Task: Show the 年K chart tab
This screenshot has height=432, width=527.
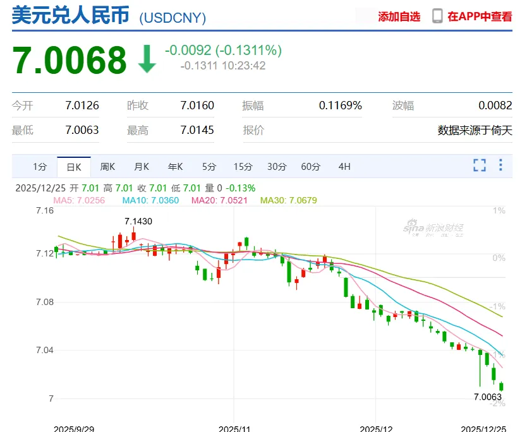Action: [x=175, y=167]
